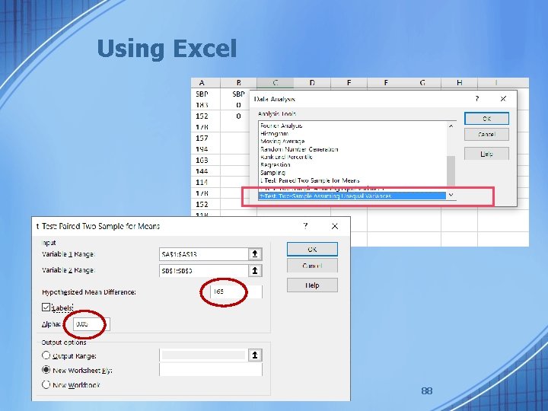Screen dimensions: 548x411
Task: Click Help in the t-Test dialog
Action: click(312, 285)
